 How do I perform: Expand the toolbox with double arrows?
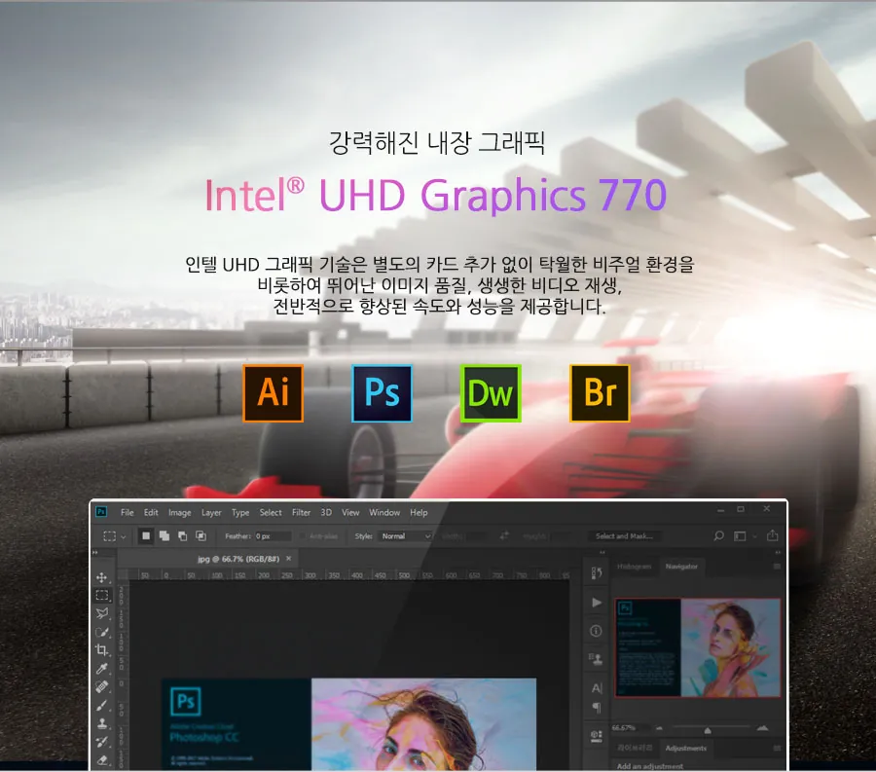coord(95,552)
